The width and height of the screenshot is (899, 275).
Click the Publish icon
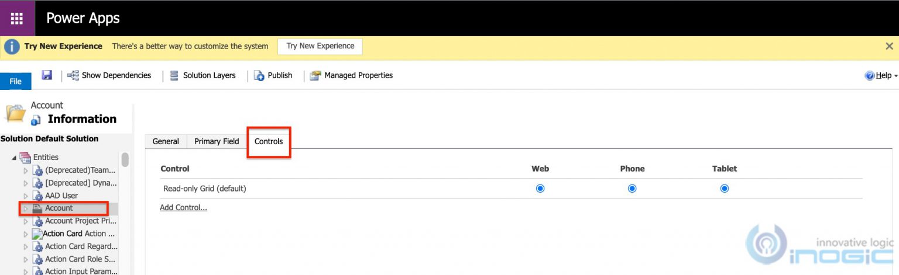point(259,75)
